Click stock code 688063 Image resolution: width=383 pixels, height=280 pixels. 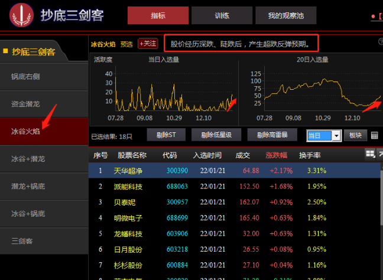(x=177, y=187)
